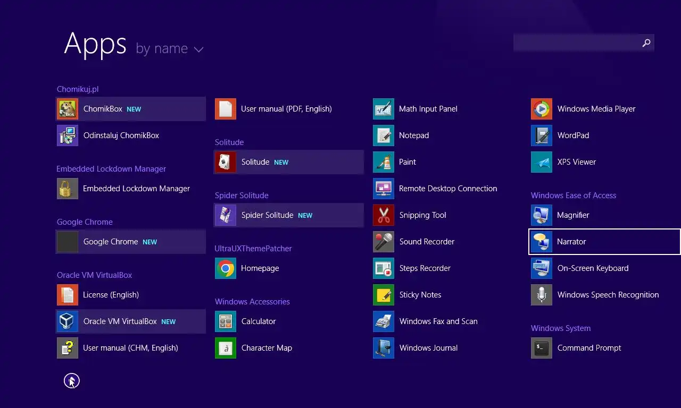Start the Narrator icon
Viewport: 681px width, 408px height.
tap(542, 242)
